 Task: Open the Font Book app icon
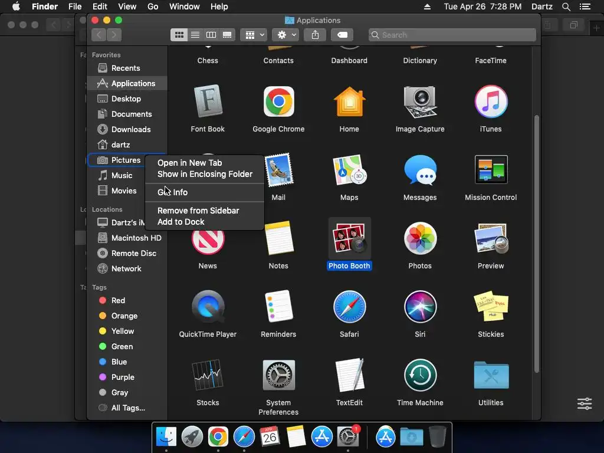(x=208, y=101)
